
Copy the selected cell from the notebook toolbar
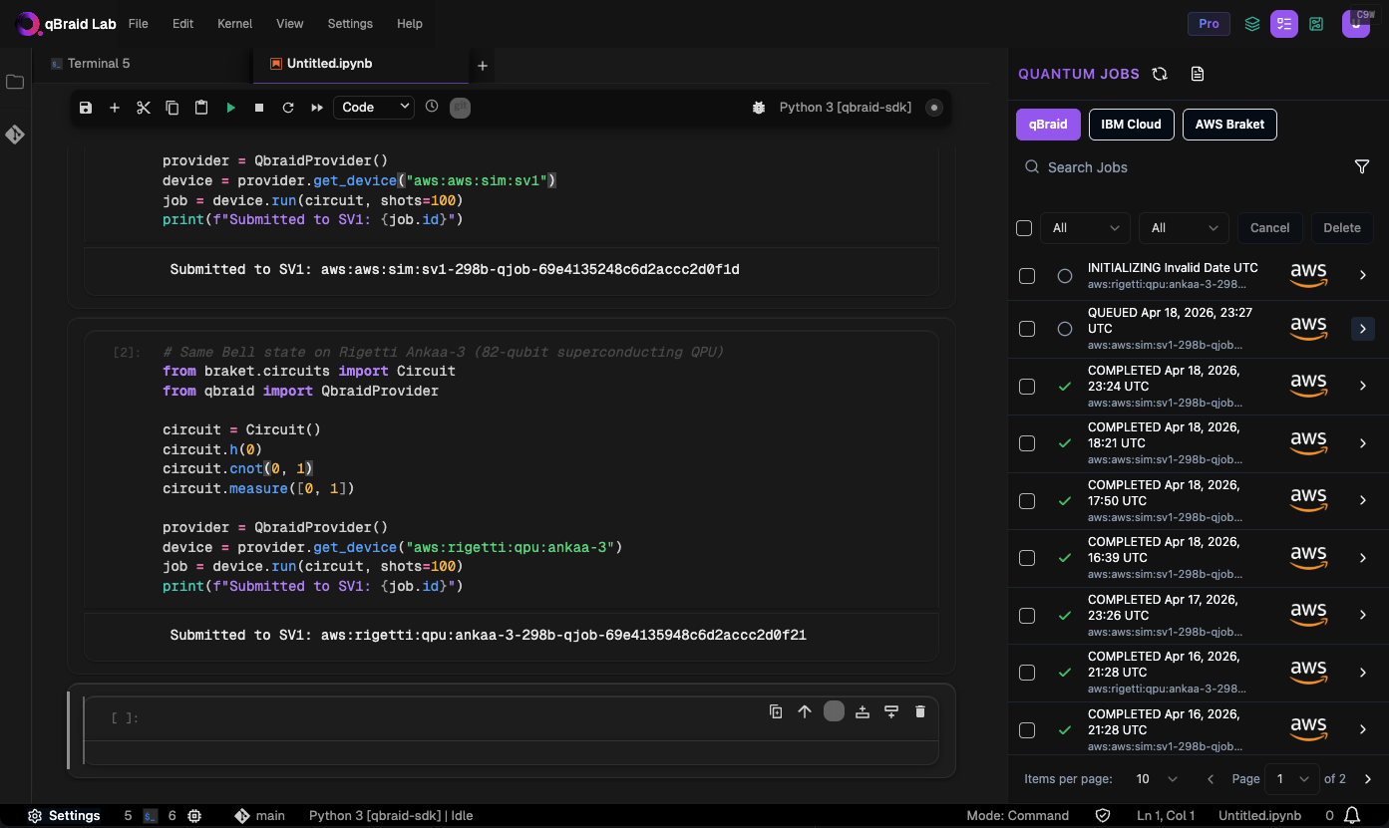(x=173, y=107)
